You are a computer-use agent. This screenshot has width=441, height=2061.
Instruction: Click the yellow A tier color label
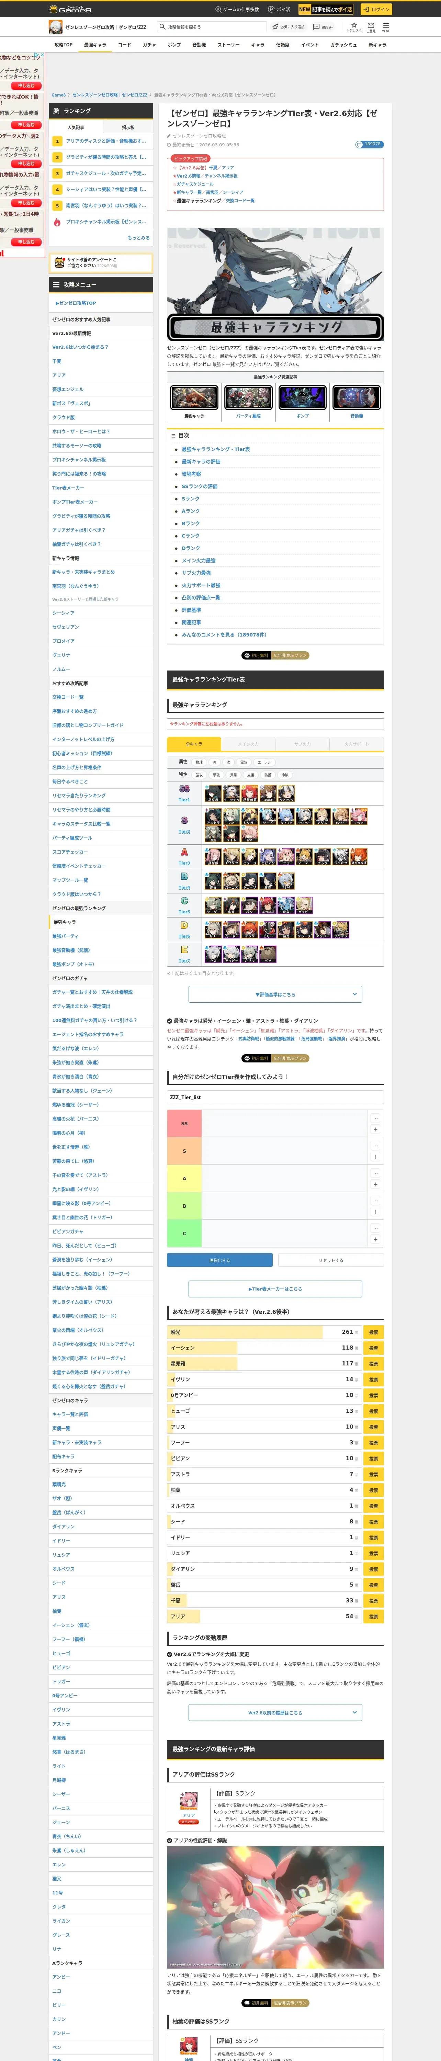(184, 1179)
